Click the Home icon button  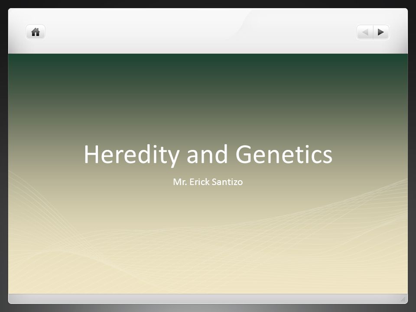(36, 32)
